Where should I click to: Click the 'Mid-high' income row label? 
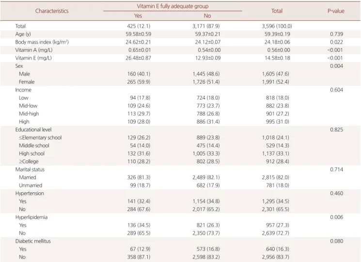coord(29,114)
